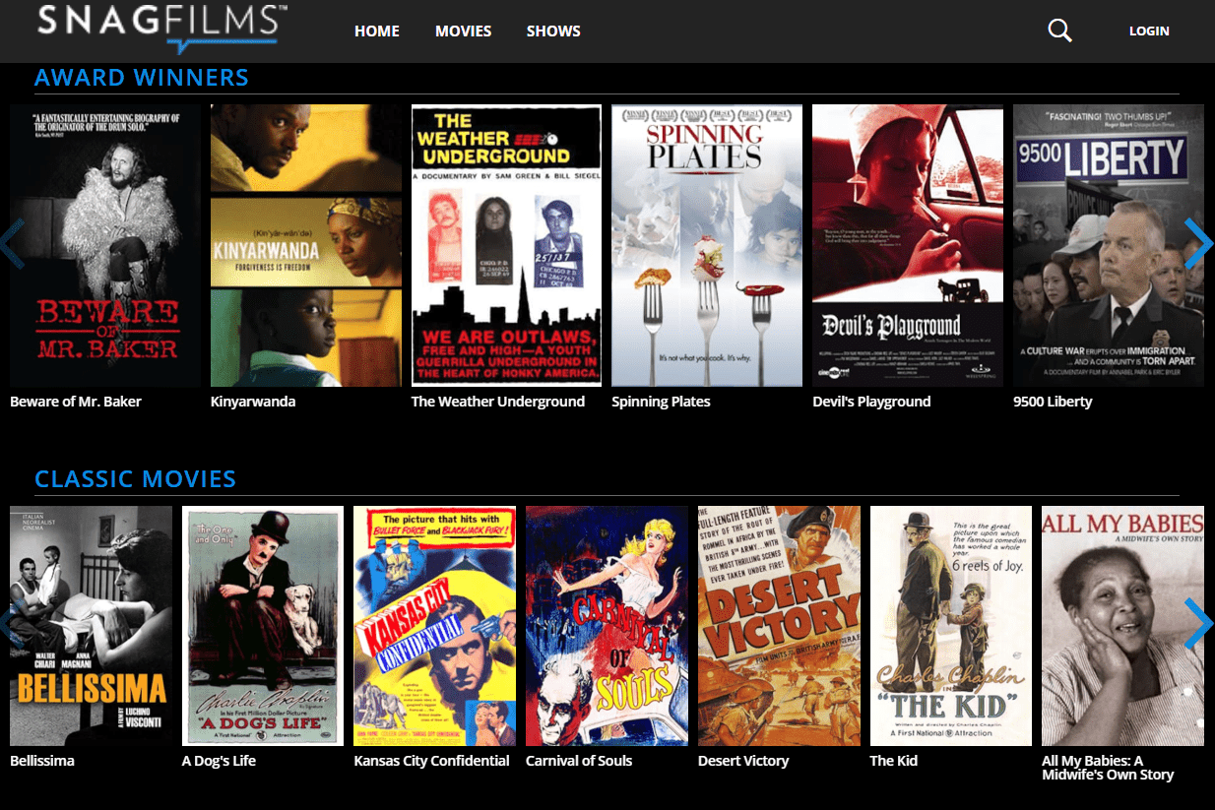The height and width of the screenshot is (810, 1215).
Task: Open the HOME menu item
Action: (376, 31)
